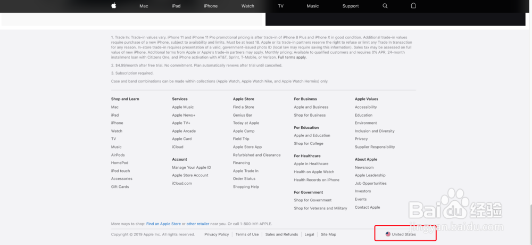Image resolution: width=532 pixels, height=245 pixels.
Task: Open Investors footer link
Action: [363, 191]
